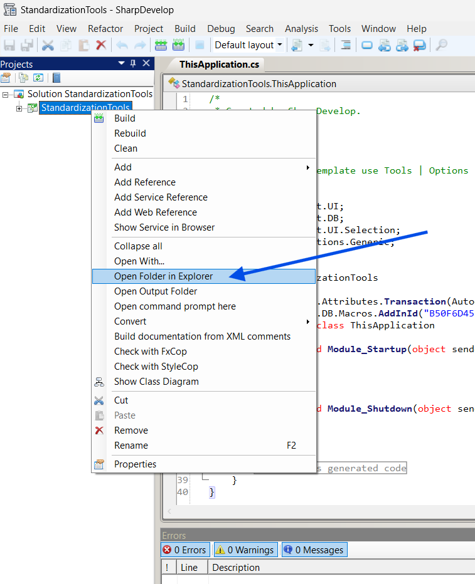Click Show all files icon in Projects panel
This screenshot has height=584, width=475.
point(23,78)
